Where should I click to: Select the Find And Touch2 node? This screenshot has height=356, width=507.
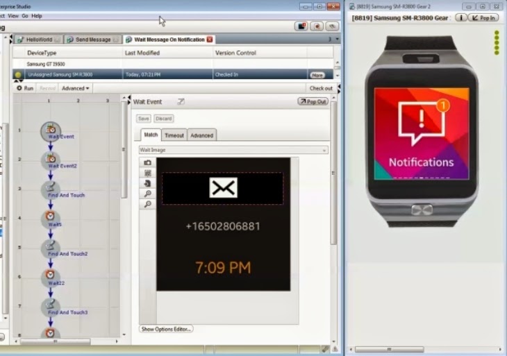[x=51, y=248]
